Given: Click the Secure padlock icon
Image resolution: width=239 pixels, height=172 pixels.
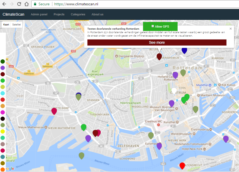Looking at the screenshot, I should (35, 4).
